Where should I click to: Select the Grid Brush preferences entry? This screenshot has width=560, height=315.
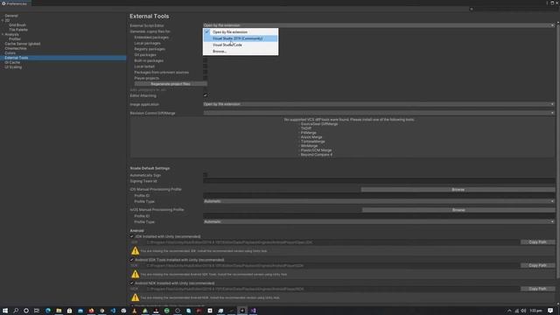coord(17,25)
